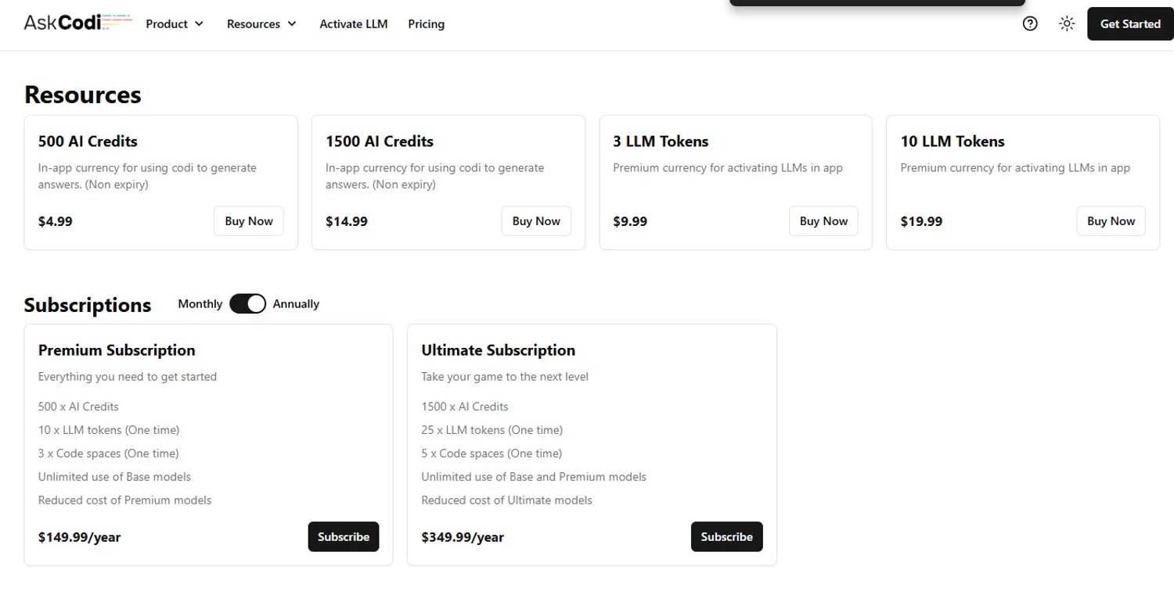Expand the Resources dropdown menu
The height and width of the screenshot is (595, 1174).
point(261,23)
